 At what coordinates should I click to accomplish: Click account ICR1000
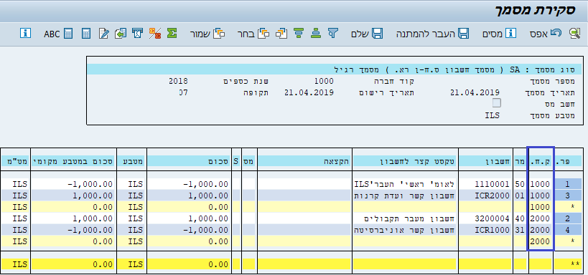tap(492, 230)
